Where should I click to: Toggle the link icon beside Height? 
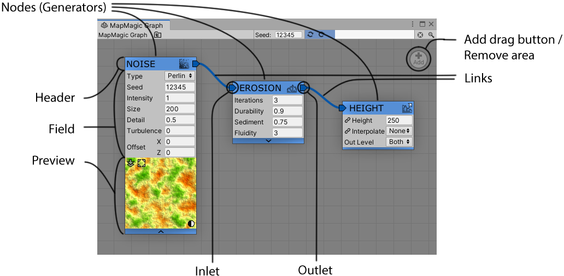click(348, 121)
